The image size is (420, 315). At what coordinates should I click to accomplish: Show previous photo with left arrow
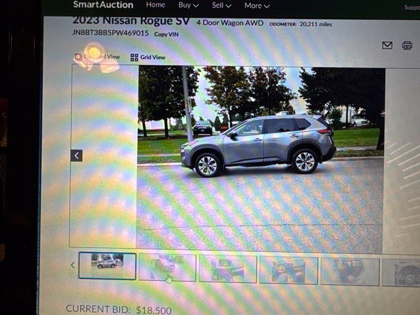click(x=77, y=156)
